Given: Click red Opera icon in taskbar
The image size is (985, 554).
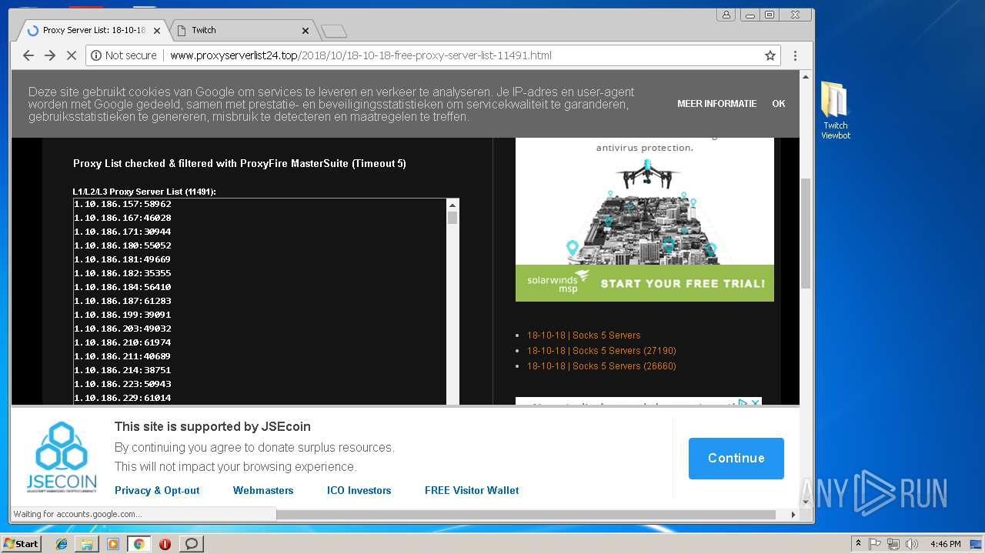Looking at the screenshot, I should (165, 544).
